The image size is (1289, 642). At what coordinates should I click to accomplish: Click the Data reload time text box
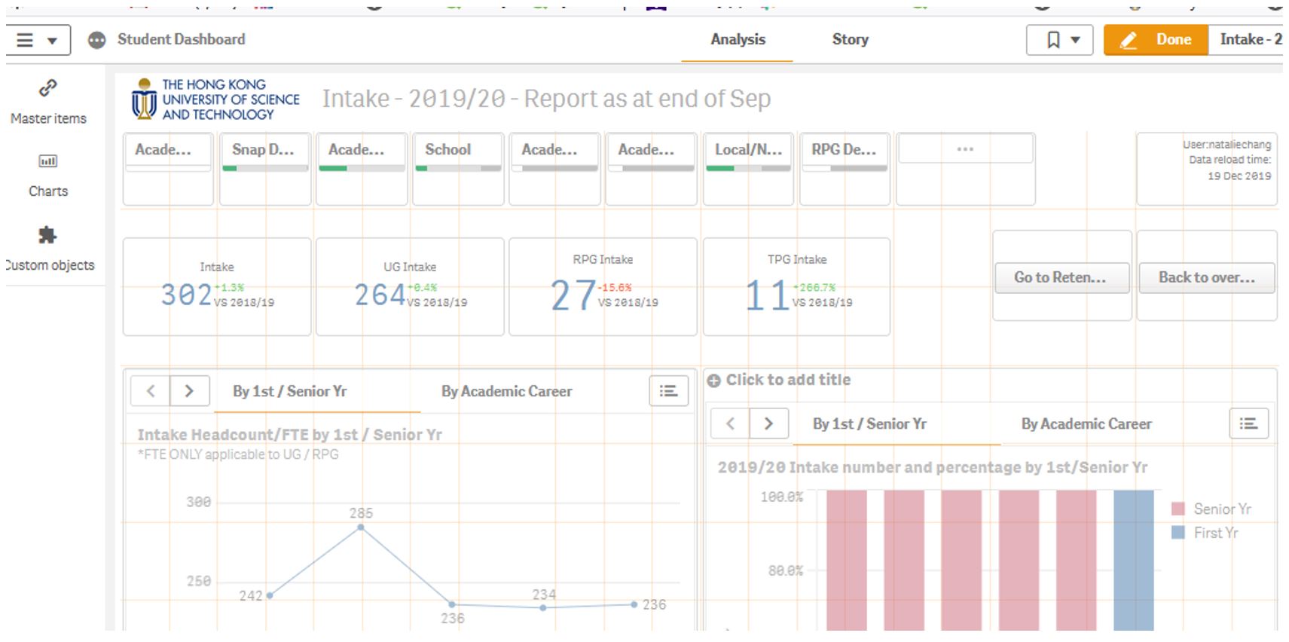pyautogui.click(x=1207, y=169)
